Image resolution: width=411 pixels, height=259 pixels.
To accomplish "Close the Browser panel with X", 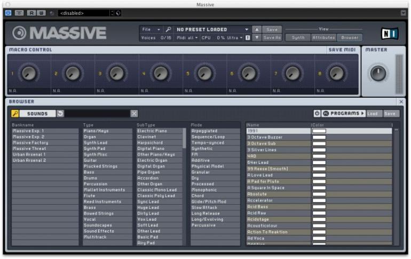I will coord(401,102).
